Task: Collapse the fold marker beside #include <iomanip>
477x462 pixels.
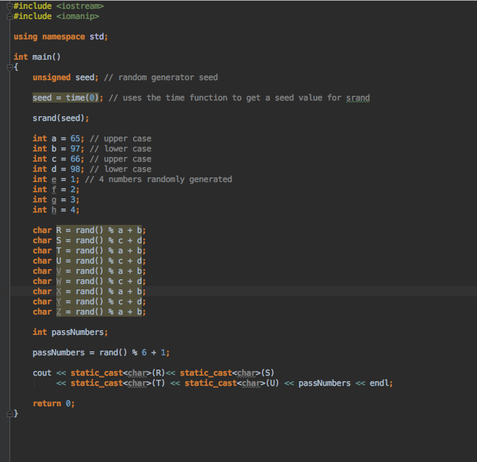Action: [x=9, y=16]
